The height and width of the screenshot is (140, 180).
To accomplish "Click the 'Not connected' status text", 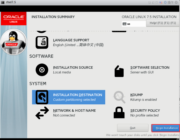I will click(64, 115).
